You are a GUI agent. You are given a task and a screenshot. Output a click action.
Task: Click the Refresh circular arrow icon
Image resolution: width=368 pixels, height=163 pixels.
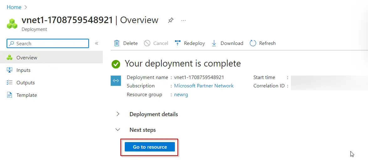click(x=253, y=43)
